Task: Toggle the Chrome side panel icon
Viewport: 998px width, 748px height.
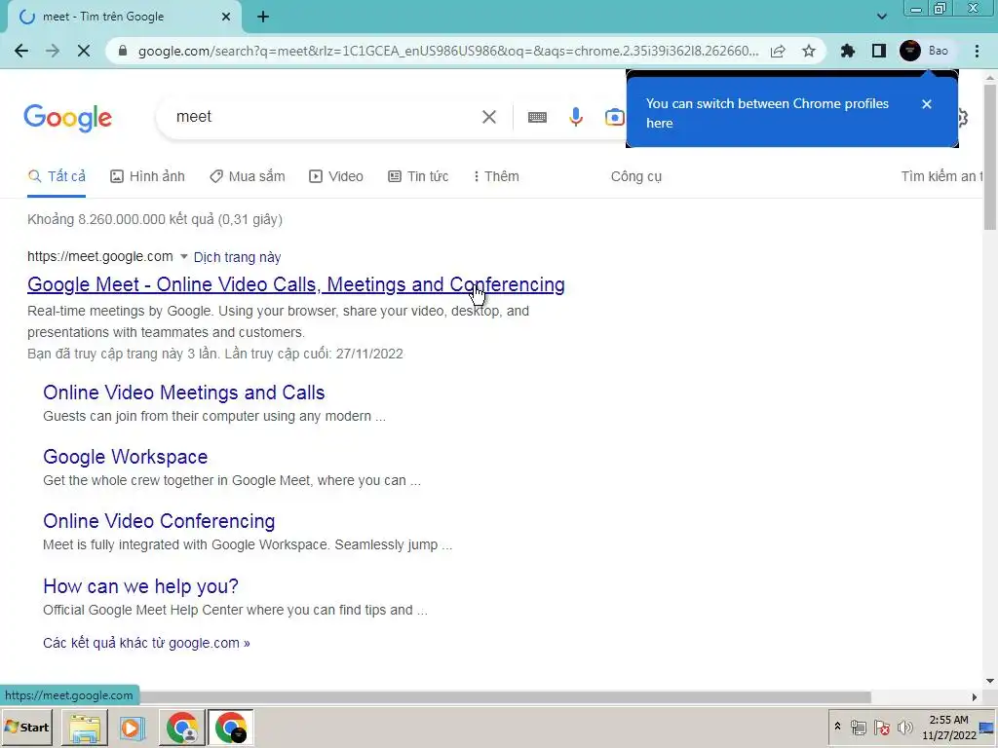Action: pyautogui.click(x=879, y=51)
